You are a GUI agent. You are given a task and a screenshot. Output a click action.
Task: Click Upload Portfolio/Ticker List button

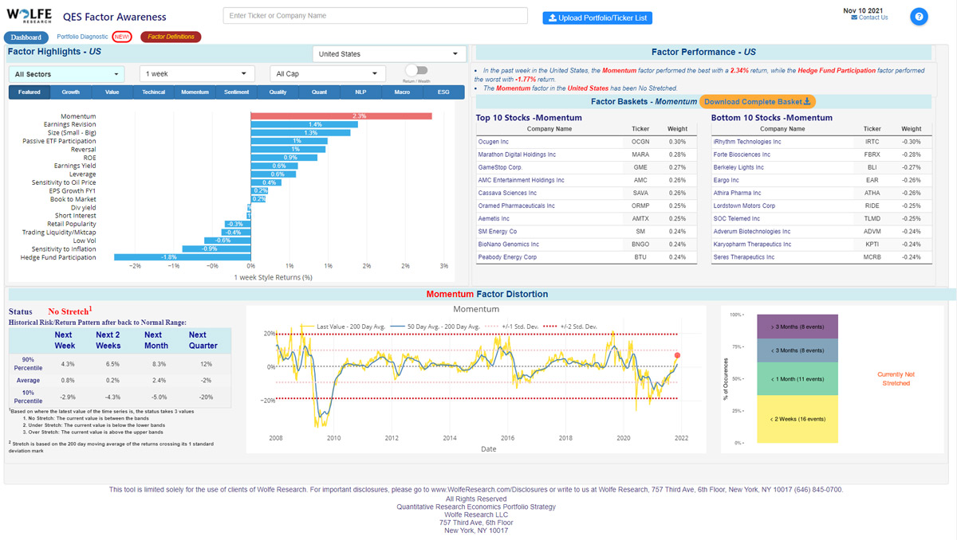click(x=597, y=18)
